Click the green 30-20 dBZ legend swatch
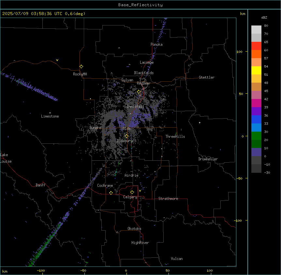Screen dimensions: 281x275 click(256, 136)
